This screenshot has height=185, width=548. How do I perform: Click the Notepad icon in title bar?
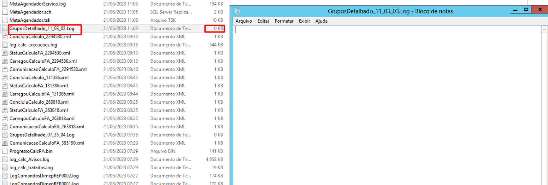pyautogui.click(x=237, y=11)
